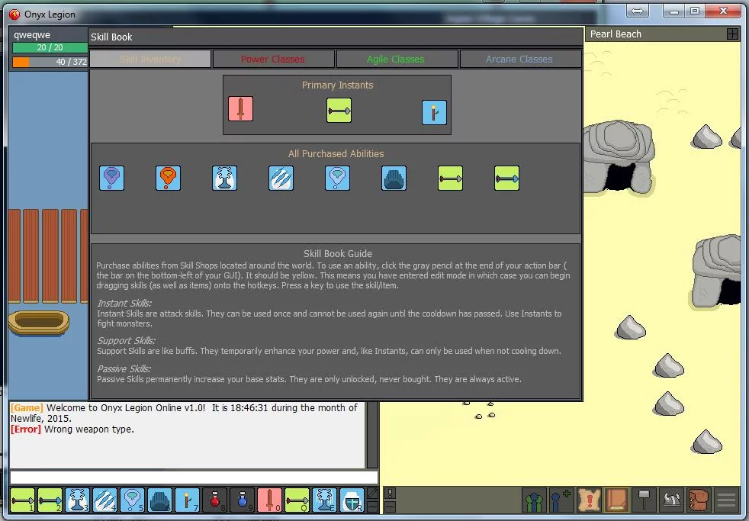
Task: Toggle action bar edit mode pencil
Action: 372,494
